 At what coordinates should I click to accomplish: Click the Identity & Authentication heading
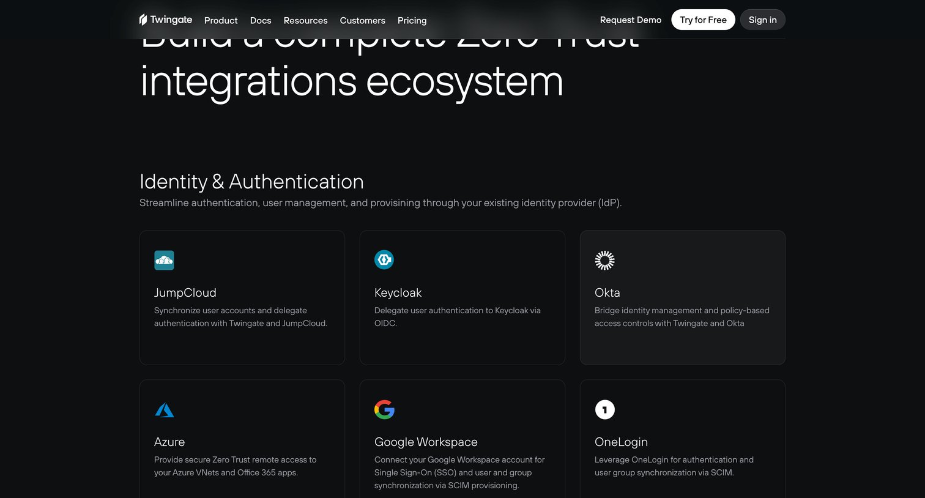(x=251, y=182)
